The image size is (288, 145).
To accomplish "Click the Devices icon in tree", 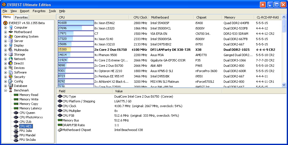I will [x=11, y=68].
